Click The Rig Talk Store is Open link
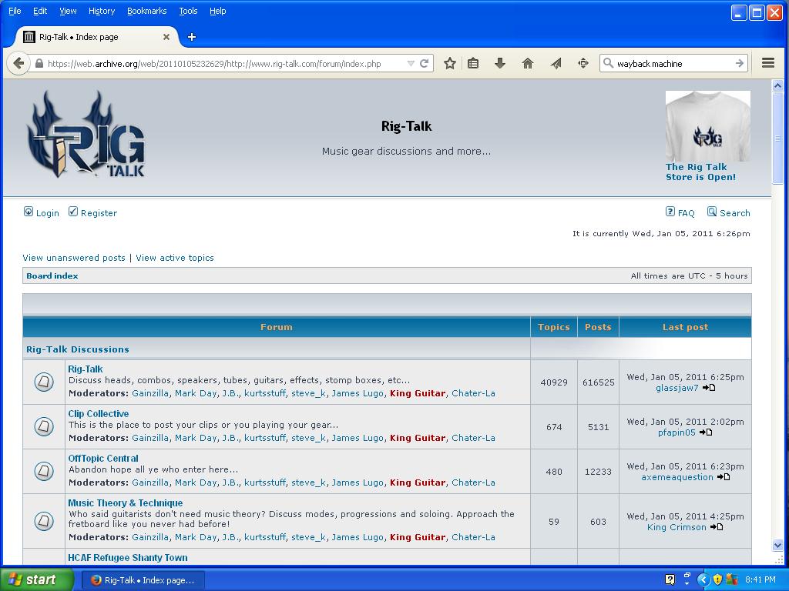Viewport: 789px width, 591px height. tap(700, 172)
